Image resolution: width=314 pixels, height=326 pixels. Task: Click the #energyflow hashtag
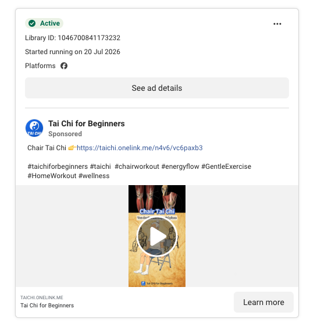(x=180, y=166)
